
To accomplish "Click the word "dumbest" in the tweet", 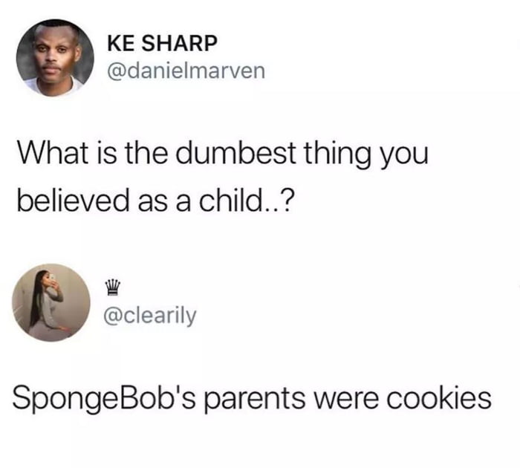I will pos(235,153).
